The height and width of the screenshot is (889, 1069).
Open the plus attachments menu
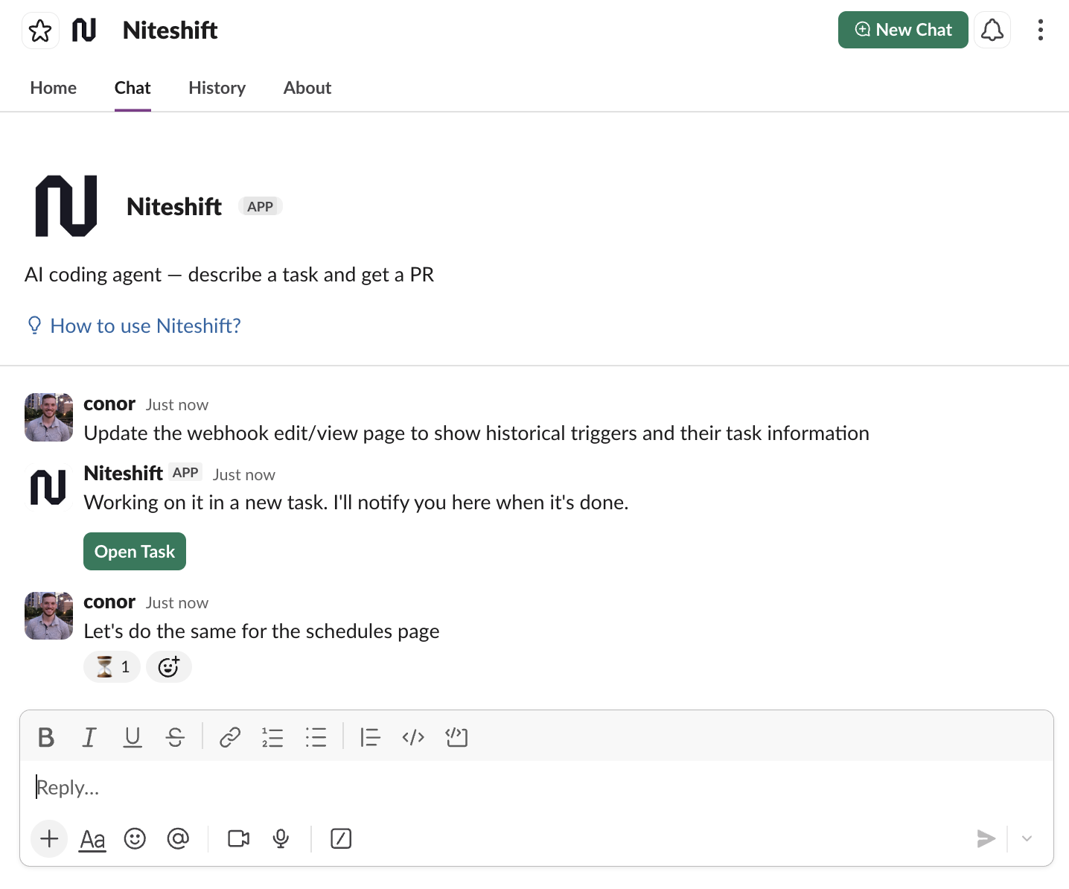[x=49, y=839]
